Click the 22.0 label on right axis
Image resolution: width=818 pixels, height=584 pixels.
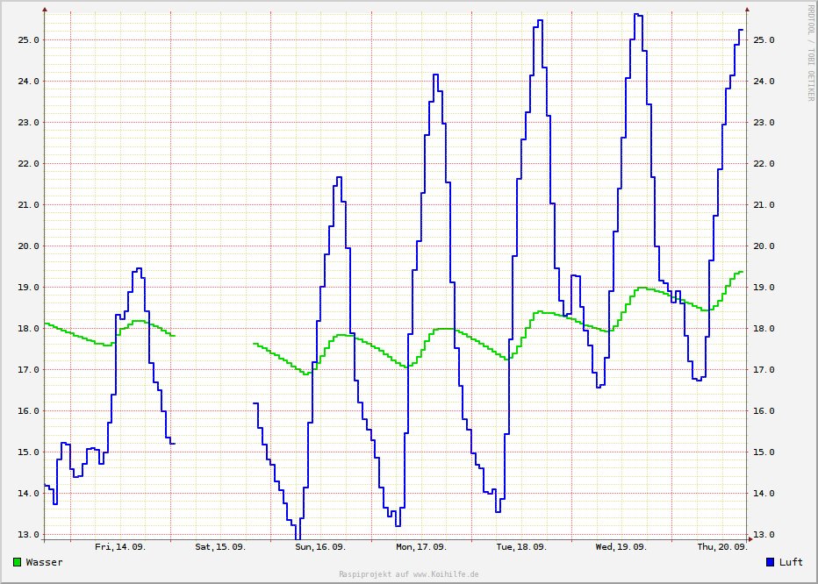click(764, 164)
